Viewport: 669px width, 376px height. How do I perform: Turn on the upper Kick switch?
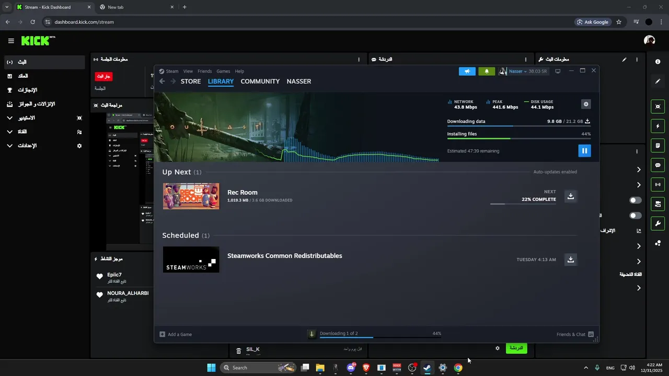click(636, 200)
